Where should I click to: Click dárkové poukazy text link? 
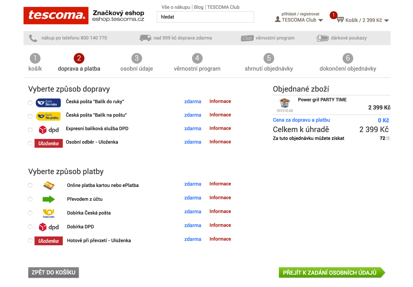coord(349,38)
